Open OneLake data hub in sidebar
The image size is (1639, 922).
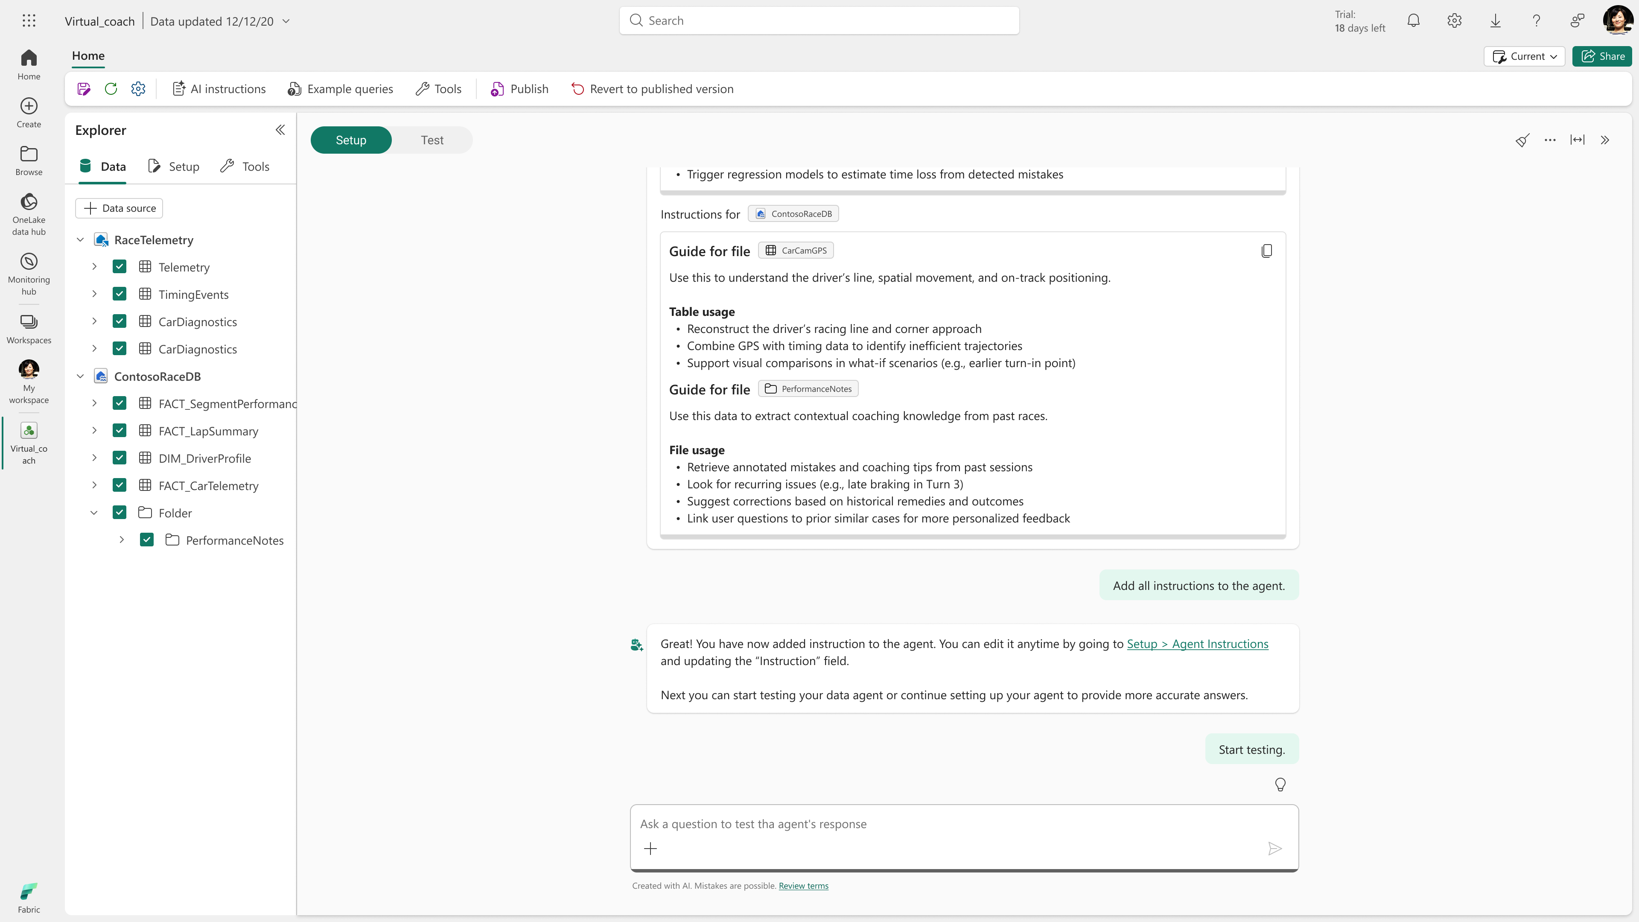point(29,214)
